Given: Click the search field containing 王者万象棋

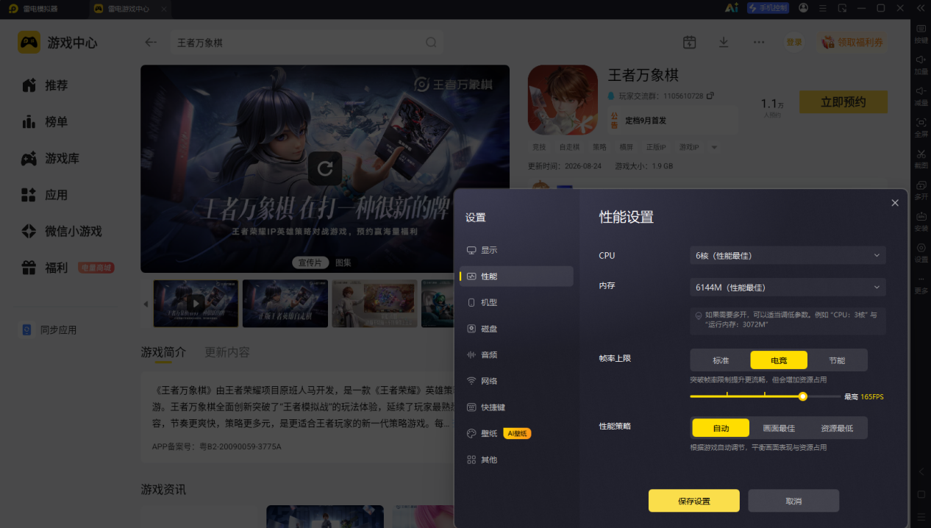Looking at the screenshot, I should pos(307,43).
